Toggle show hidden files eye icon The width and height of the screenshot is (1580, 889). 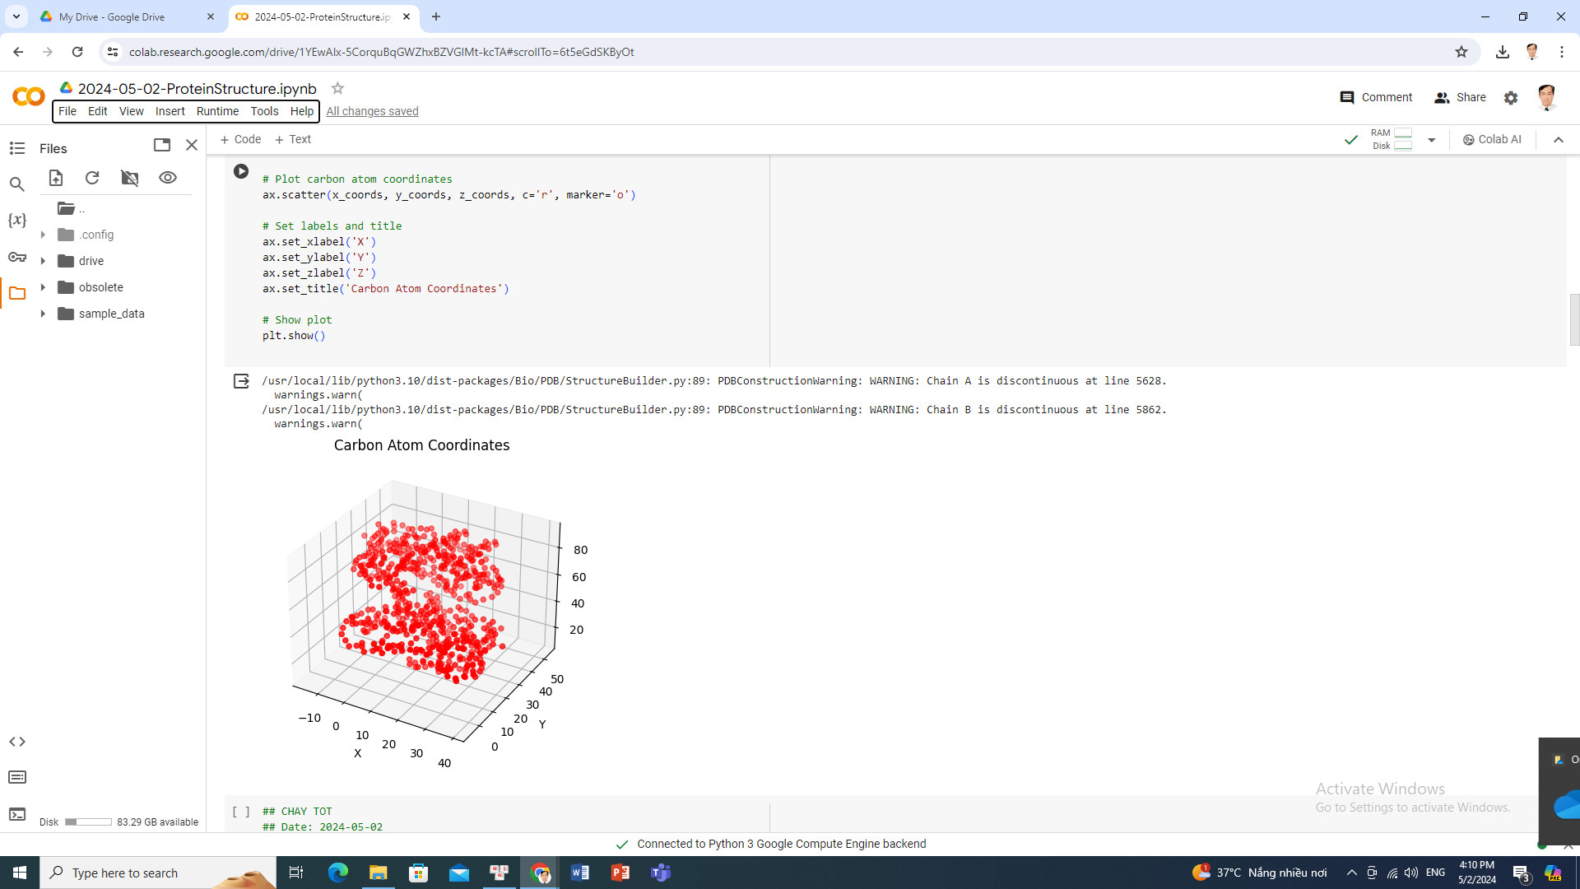point(168,178)
